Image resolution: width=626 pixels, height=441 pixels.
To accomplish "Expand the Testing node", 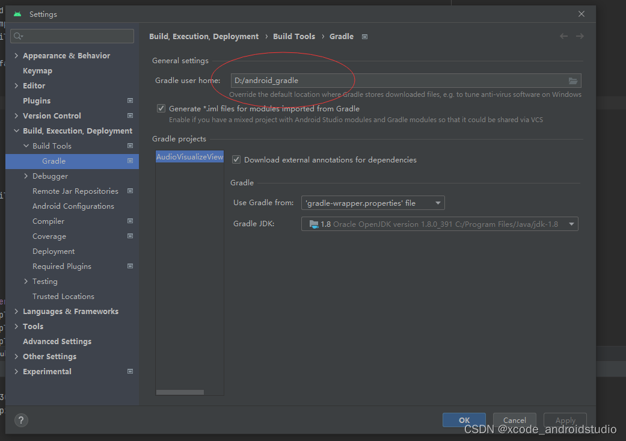I will pyautogui.click(x=26, y=281).
